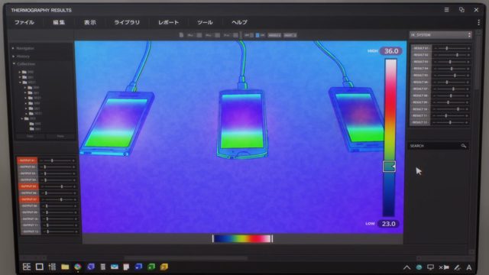Viewport: 489px width, 275px height.
Task: Toggle the OUTPUT 06 channel label
Action: point(29,193)
